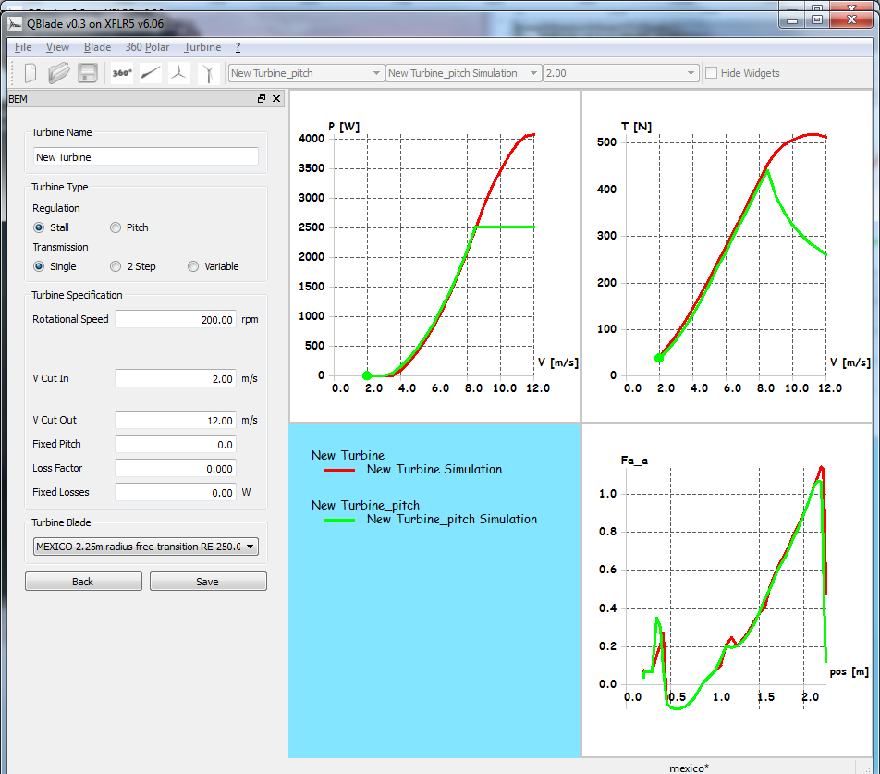
Task: Open the blade design view icon
Action: coord(151,73)
